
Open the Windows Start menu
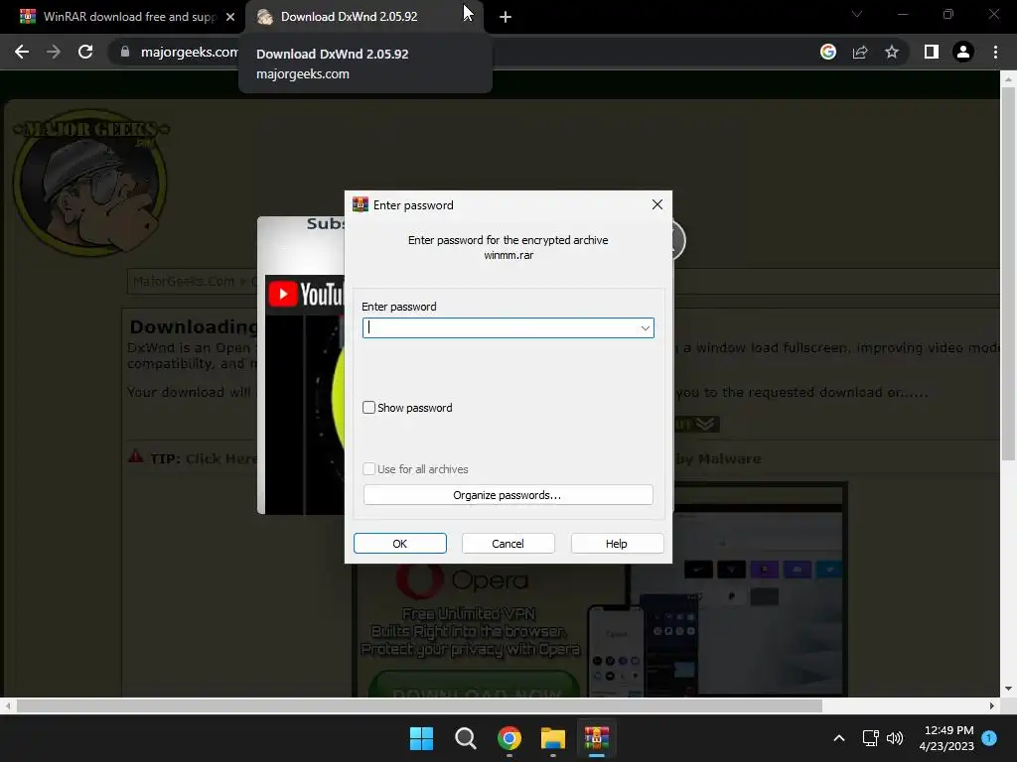(x=421, y=738)
